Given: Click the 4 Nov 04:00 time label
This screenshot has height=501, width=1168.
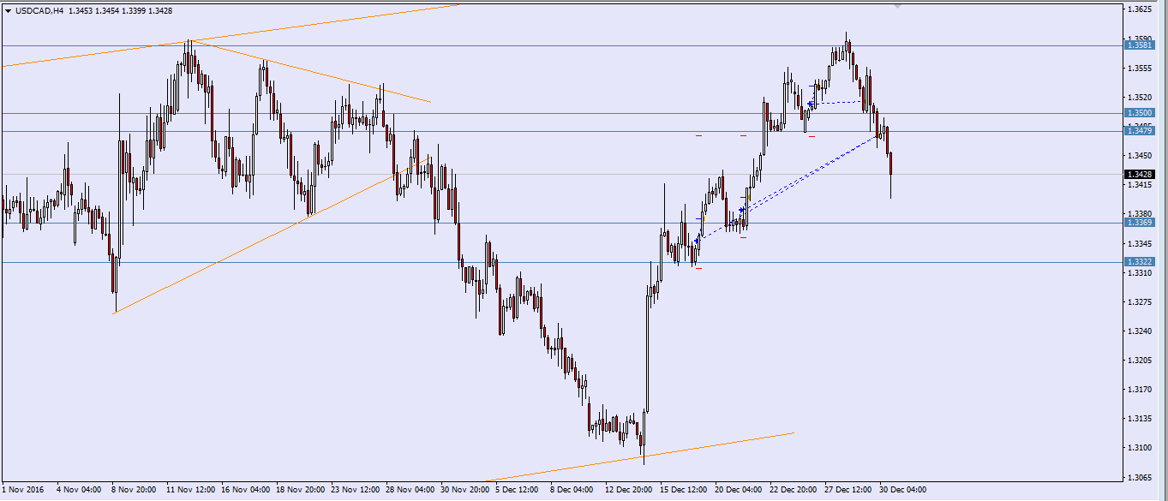Looking at the screenshot, I should [x=78, y=490].
